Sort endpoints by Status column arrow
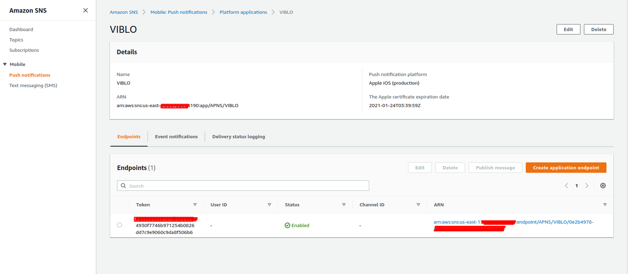This screenshot has width=630, height=274. [344, 205]
